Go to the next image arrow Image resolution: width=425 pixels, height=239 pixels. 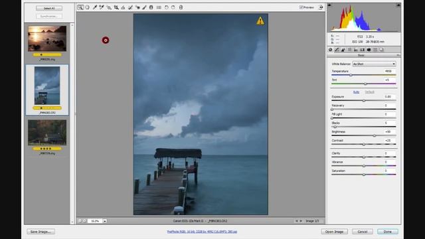pyautogui.click(x=301, y=221)
